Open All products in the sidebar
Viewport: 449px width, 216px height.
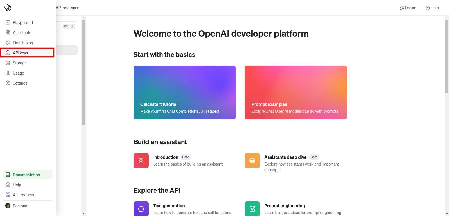23,195
